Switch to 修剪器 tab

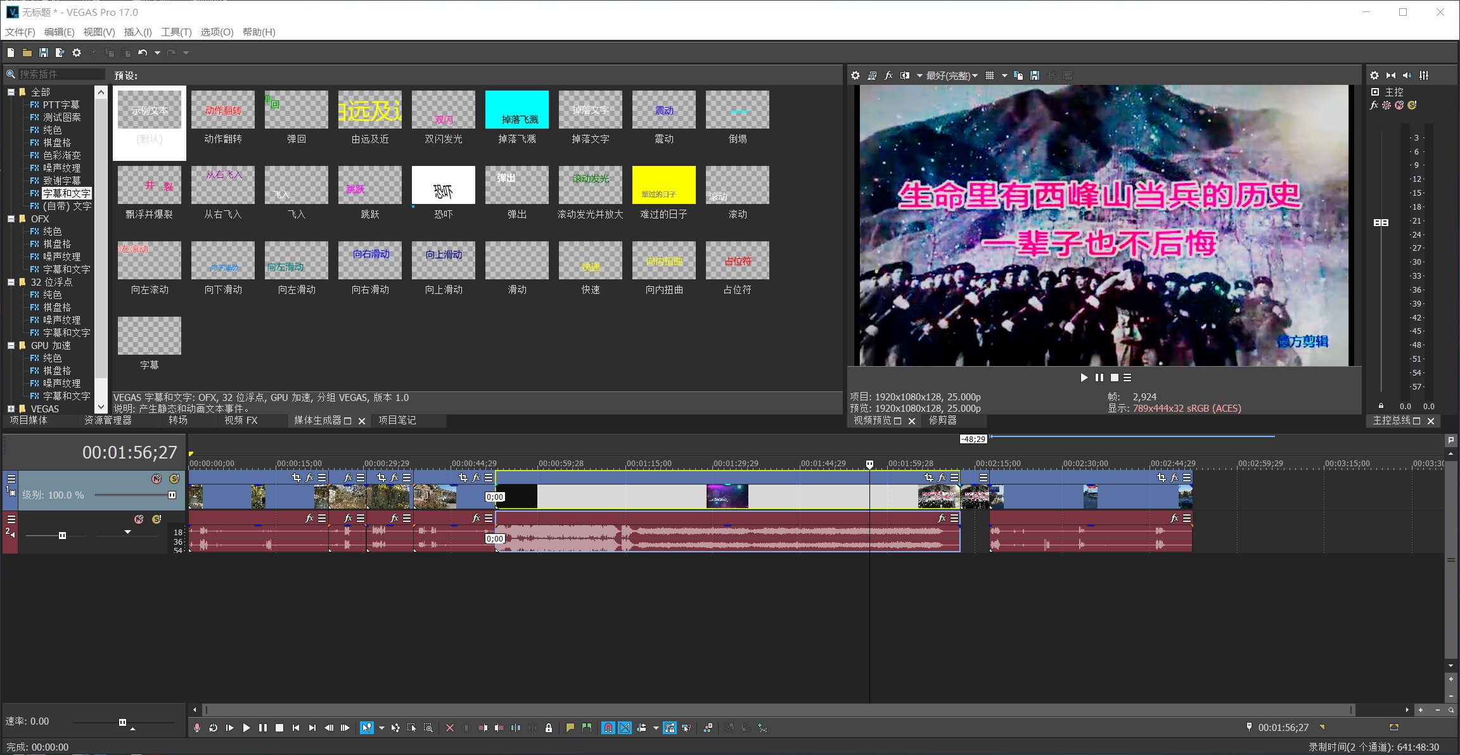point(942,421)
